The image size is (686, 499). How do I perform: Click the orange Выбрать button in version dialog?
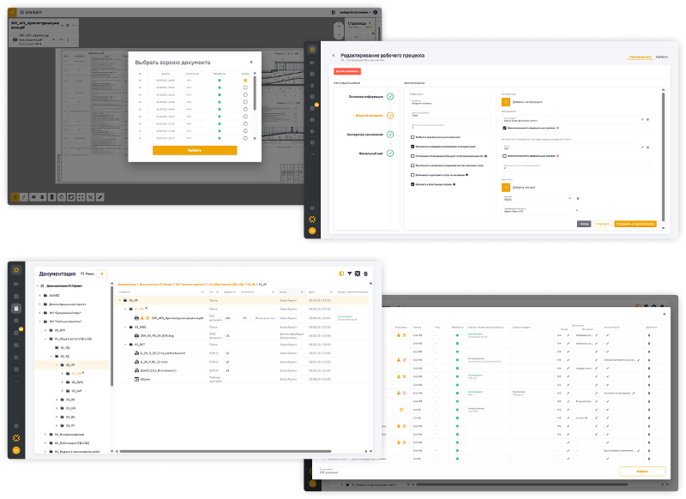coord(194,150)
